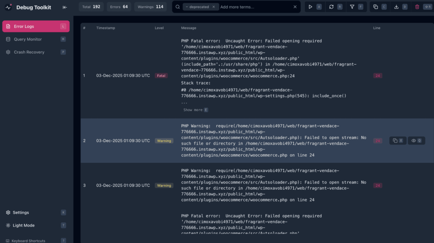Click line number badge 24 in row 3
Image resolution: width=434 pixels, height=243 pixels.
378,186
